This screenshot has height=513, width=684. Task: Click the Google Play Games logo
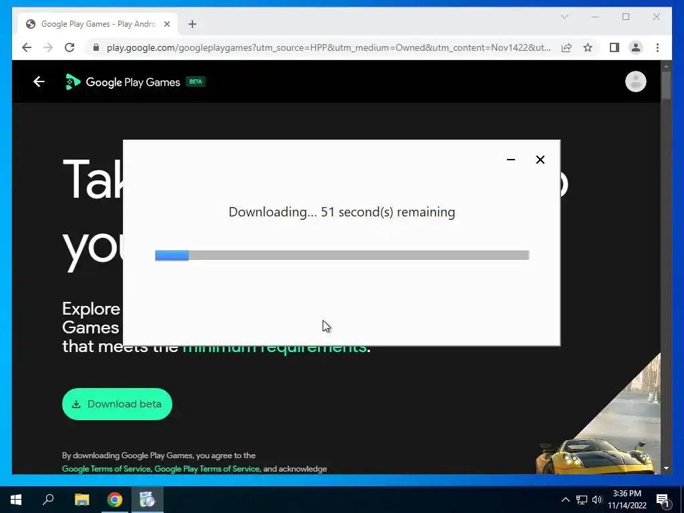tap(123, 82)
